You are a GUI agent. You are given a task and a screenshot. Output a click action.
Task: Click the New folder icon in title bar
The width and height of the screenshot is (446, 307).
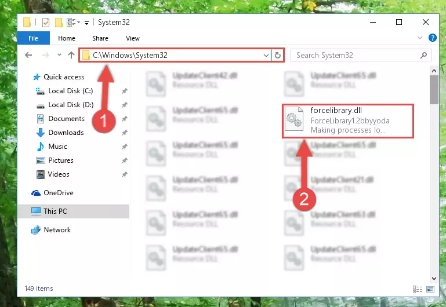pos(59,22)
